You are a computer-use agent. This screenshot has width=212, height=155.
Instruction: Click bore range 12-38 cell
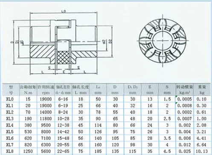(x=64, y=125)
